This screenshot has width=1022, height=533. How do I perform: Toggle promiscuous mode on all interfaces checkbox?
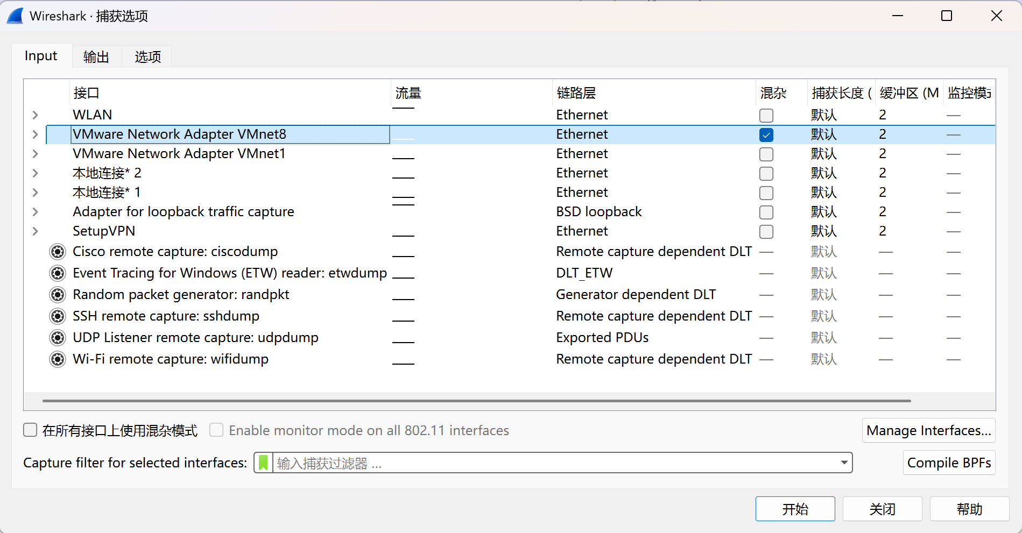click(31, 430)
